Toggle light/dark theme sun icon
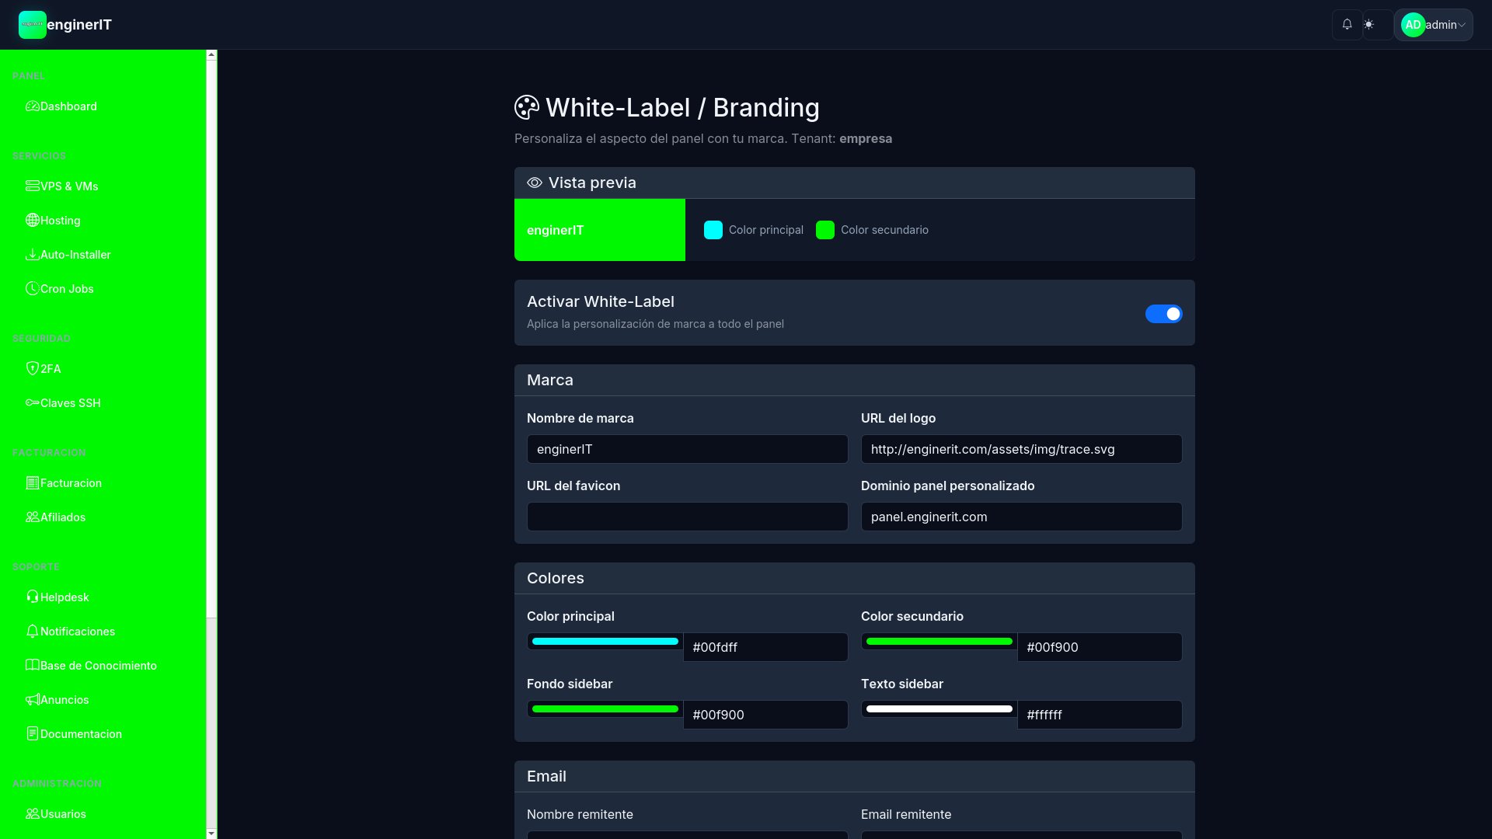 1369,25
